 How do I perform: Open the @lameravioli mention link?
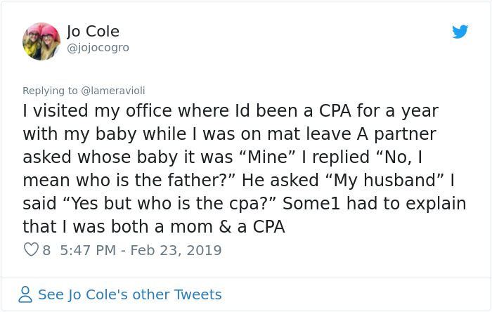point(113,91)
